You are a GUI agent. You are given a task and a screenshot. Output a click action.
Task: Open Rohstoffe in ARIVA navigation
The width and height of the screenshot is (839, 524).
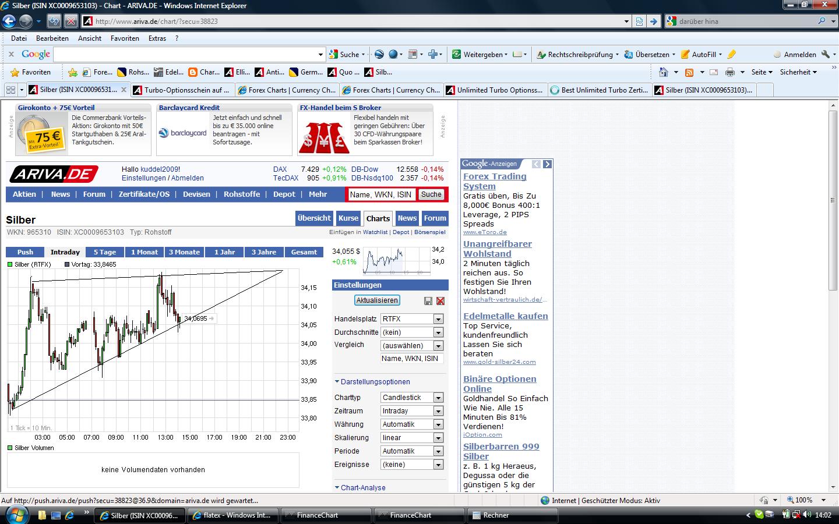[x=242, y=194]
